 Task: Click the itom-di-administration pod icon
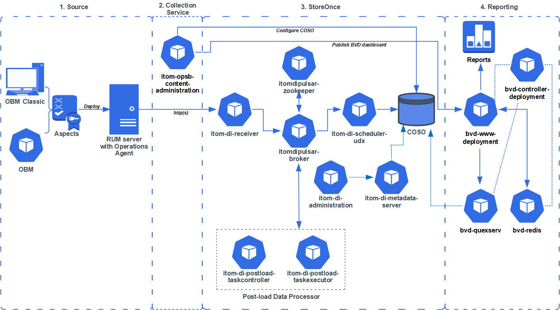330,177
